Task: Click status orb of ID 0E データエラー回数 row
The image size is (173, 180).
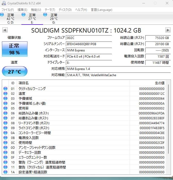Action: click(5, 152)
